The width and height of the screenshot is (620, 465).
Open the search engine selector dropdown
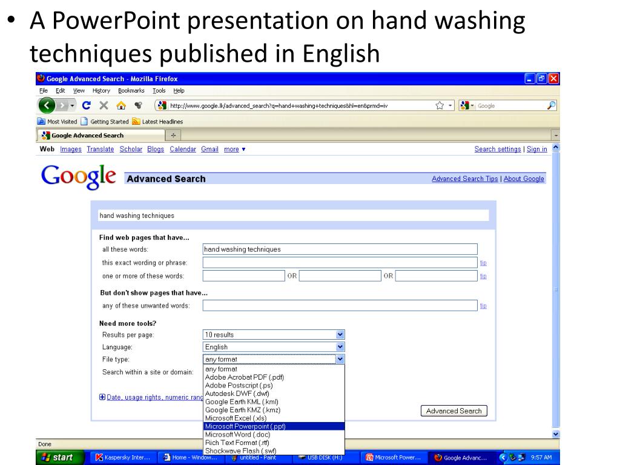click(467, 105)
